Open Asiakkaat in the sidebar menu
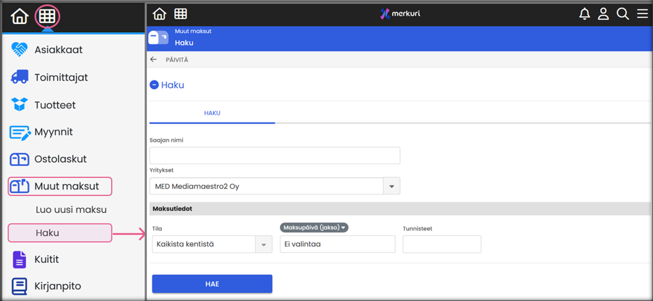653x301 pixels. coord(58,50)
